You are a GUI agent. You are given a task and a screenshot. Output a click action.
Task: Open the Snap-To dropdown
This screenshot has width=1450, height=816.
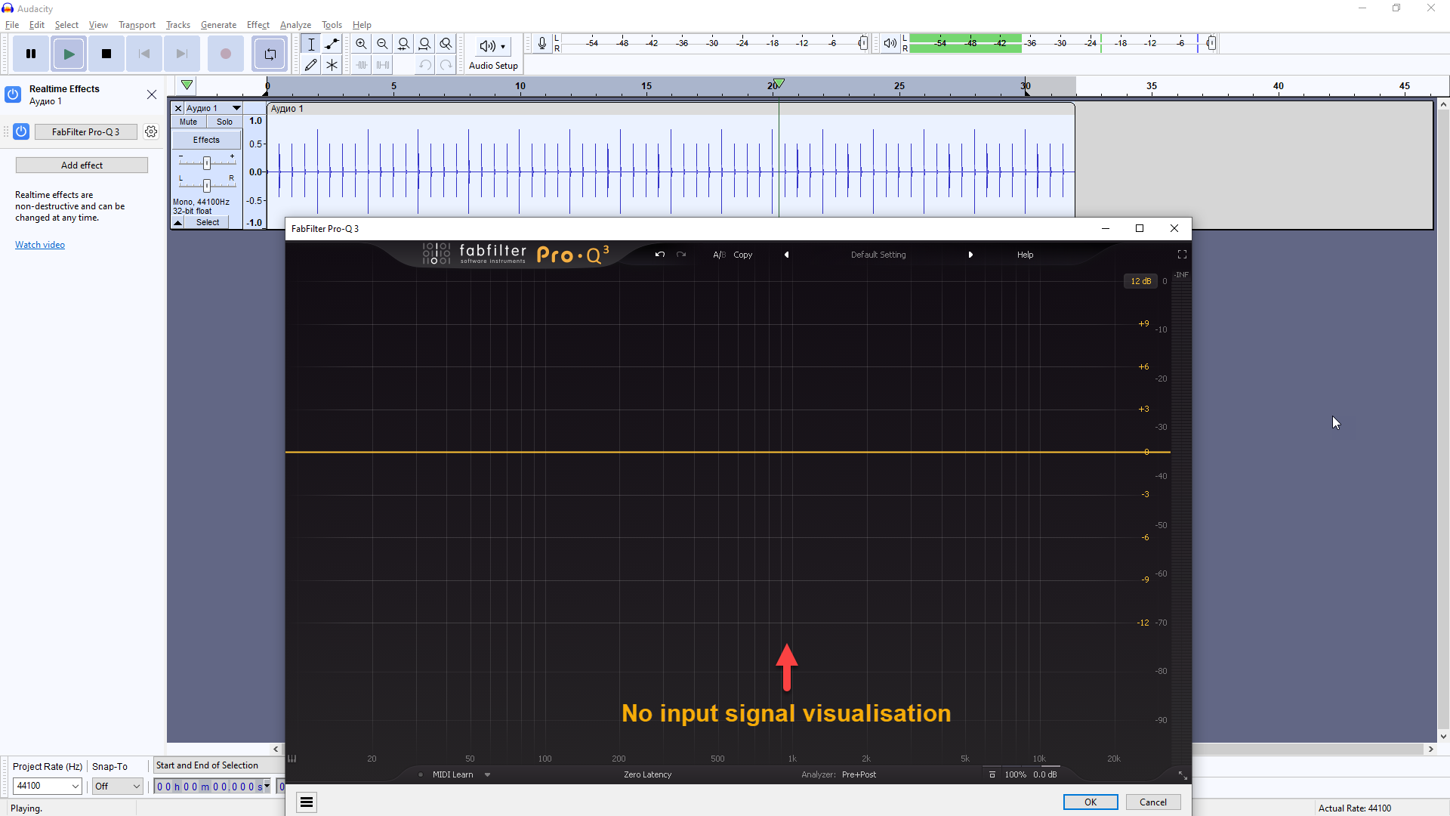pyautogui.click(x=136, y=787)
